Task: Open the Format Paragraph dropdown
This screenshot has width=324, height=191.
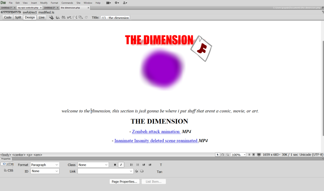Action: [x=45, y=165]
